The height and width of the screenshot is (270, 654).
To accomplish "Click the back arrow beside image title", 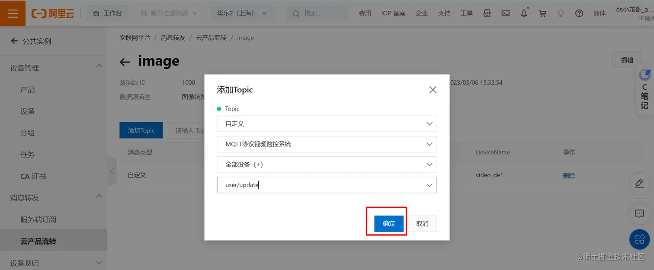I will pos(125,62).
